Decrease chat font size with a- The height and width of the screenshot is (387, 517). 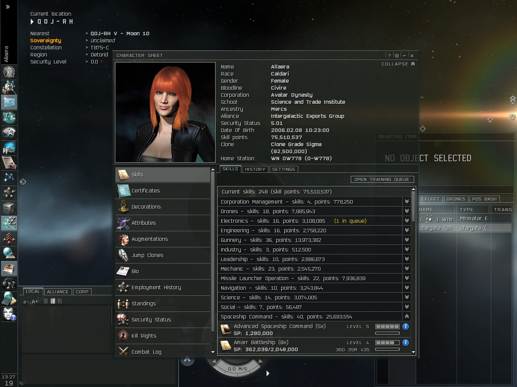(x=26, y=302)
